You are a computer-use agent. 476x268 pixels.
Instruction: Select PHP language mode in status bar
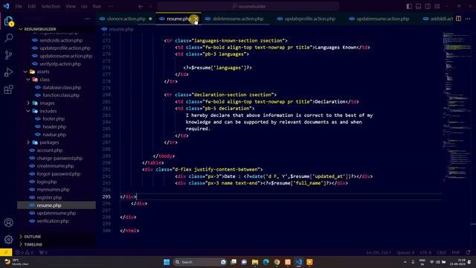pyautogui.click(x=455, y=252)
